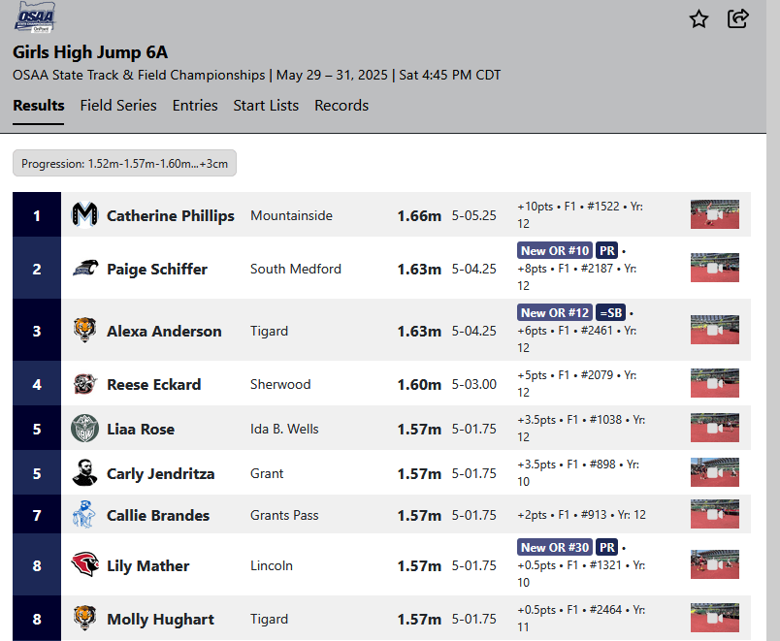Click Grants Pass team logo

coord(85,515)
